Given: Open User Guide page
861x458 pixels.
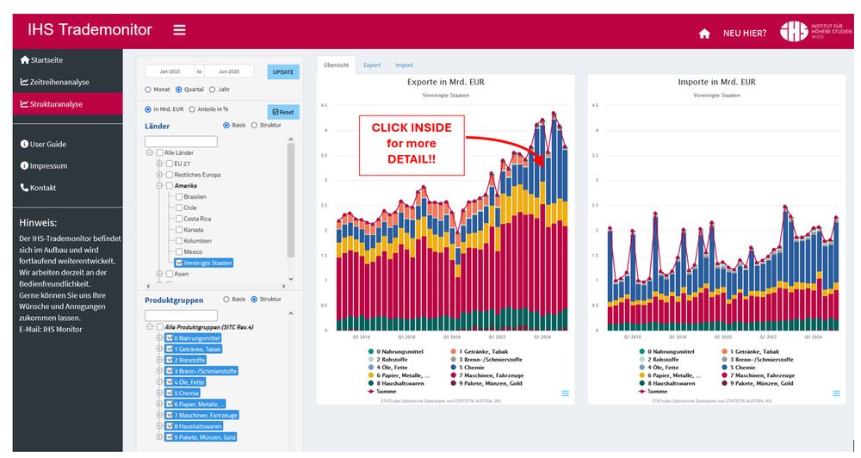Looking at the screenshot, I should [x=43, y=144].
